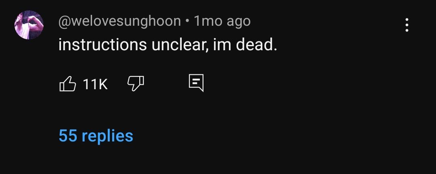436x174 pixels.
Task: Open the @welovesunghoon channel link
Action: tap(119, 21)
